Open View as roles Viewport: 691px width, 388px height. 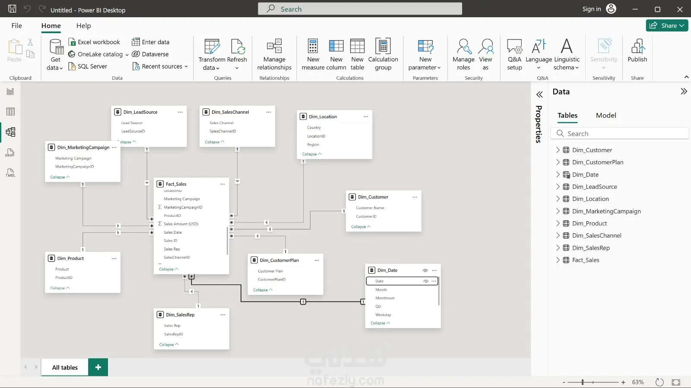(485, 54)
